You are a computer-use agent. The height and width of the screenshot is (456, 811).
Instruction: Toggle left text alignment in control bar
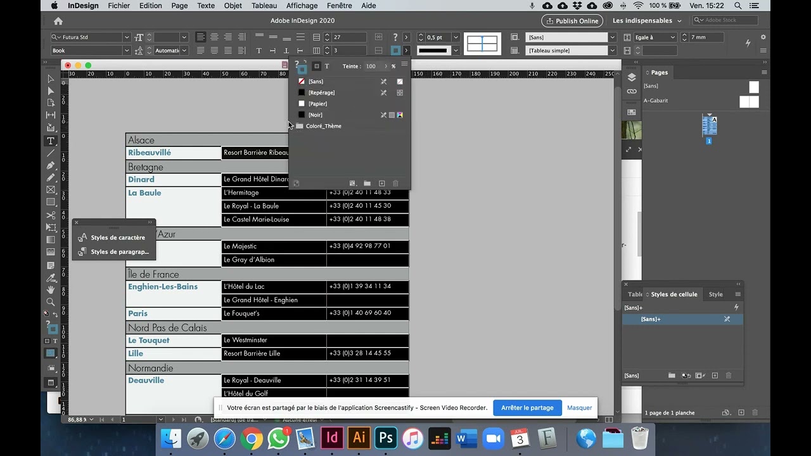point(200,37)
